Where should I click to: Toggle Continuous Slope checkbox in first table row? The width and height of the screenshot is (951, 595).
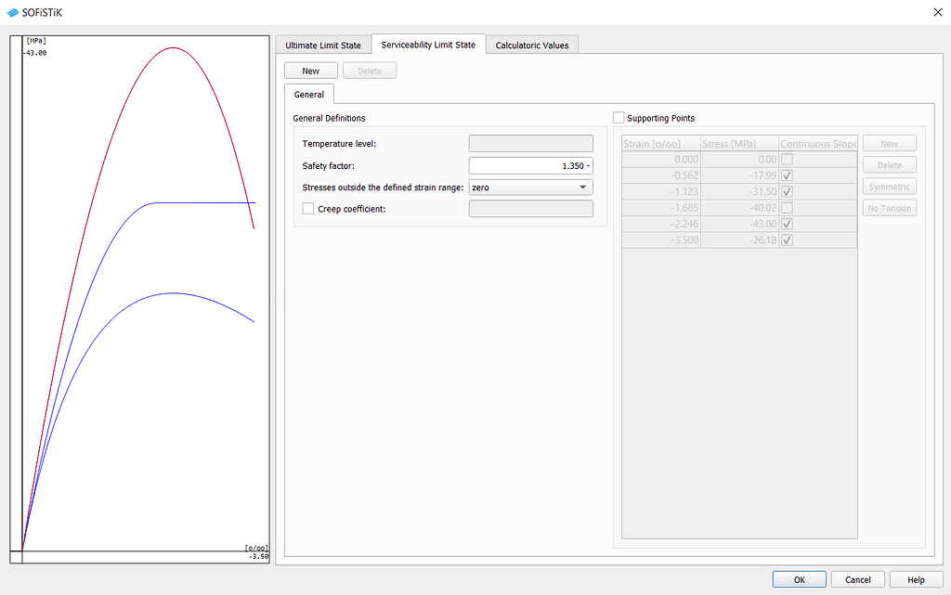[786, 159]
